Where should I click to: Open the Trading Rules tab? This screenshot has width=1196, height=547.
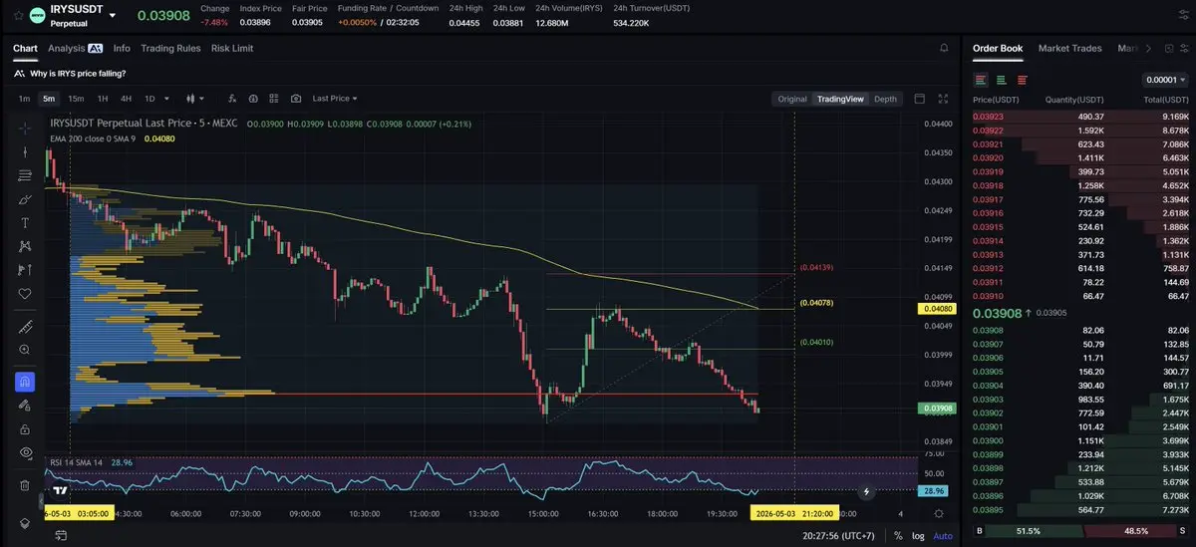tap(170, 48)
